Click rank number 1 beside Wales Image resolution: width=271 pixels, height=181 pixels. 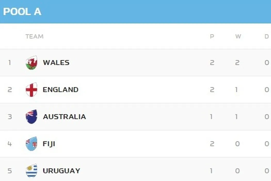(x=10, y=63)
